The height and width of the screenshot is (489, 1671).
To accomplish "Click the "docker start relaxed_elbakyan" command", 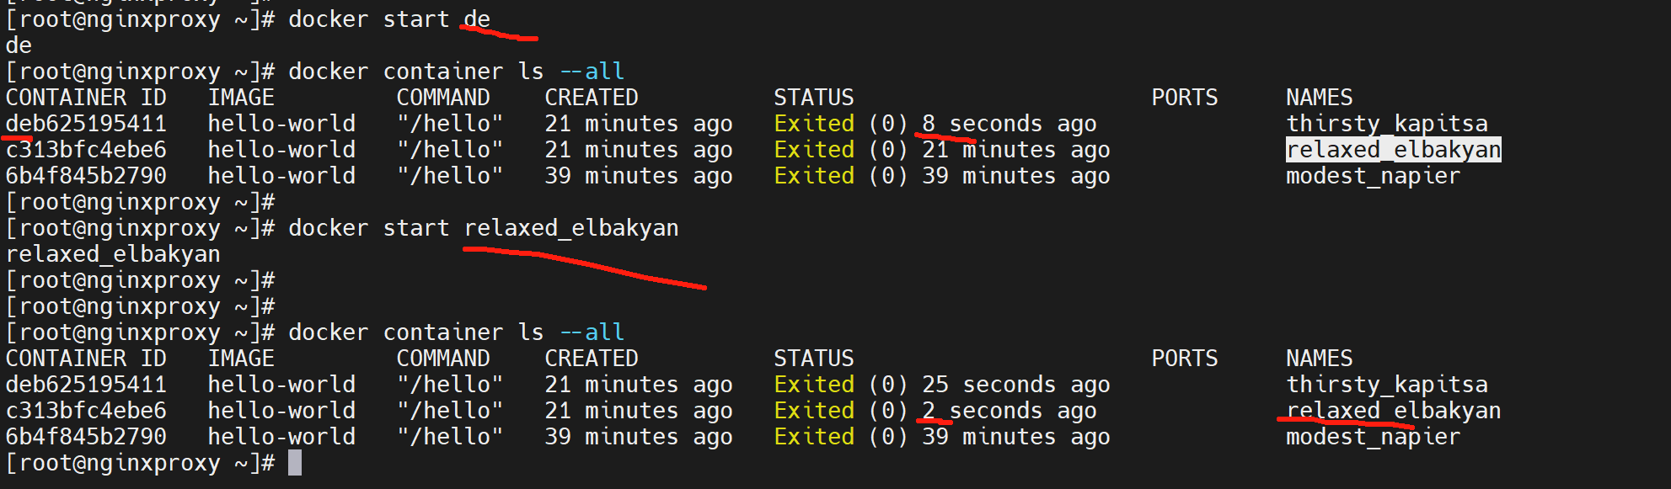I will pyautogui.click(x=483, y=228).
